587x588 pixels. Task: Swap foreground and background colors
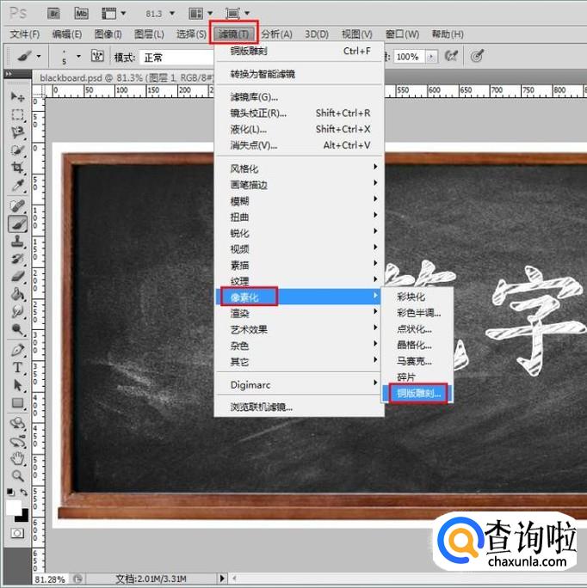point(24,493)
